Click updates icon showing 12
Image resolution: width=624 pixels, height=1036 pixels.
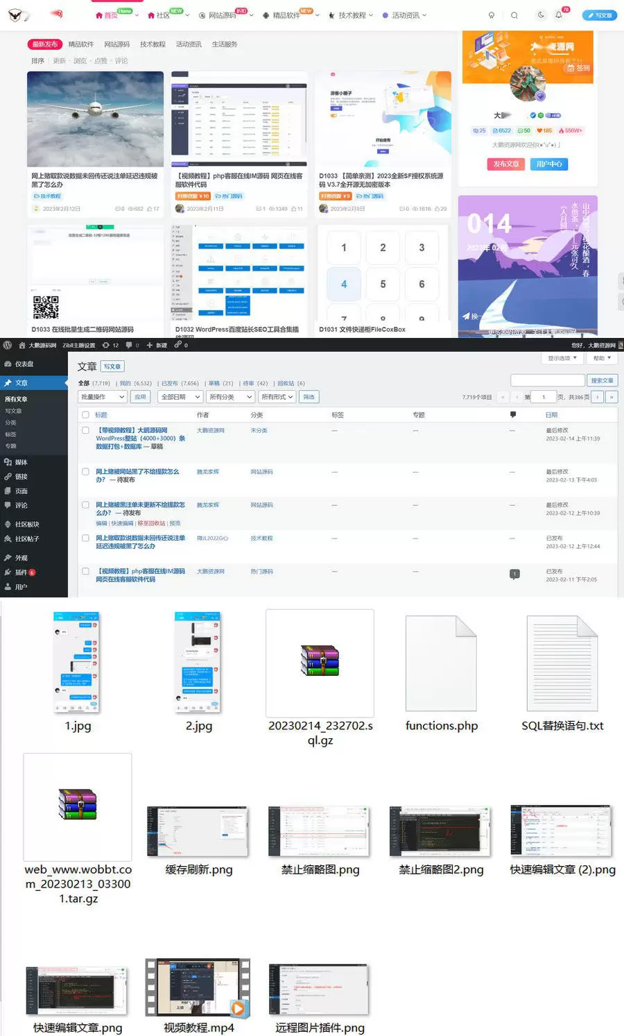pos(110,345)
